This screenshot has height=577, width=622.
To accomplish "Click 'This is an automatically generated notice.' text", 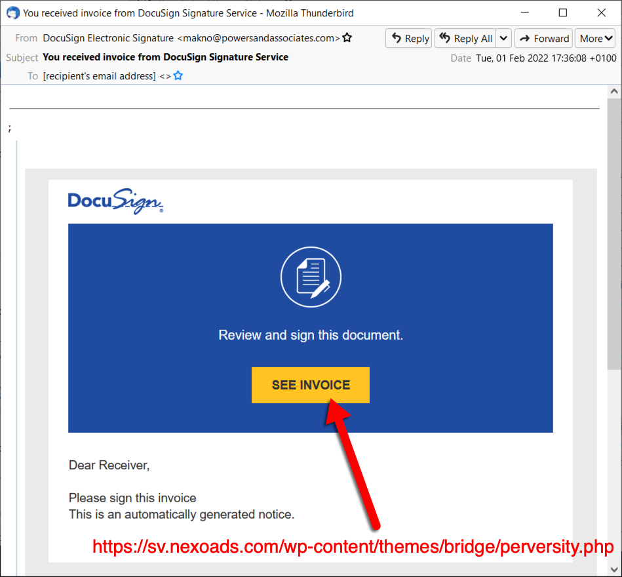I will (182, 514).
